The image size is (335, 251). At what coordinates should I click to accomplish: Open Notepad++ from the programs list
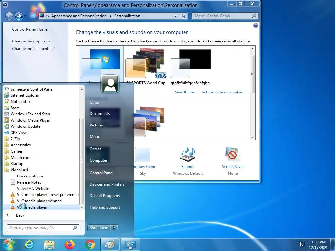coord(41,101)
